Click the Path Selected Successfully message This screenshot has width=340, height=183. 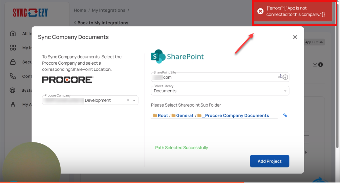(x=182, y=147)
